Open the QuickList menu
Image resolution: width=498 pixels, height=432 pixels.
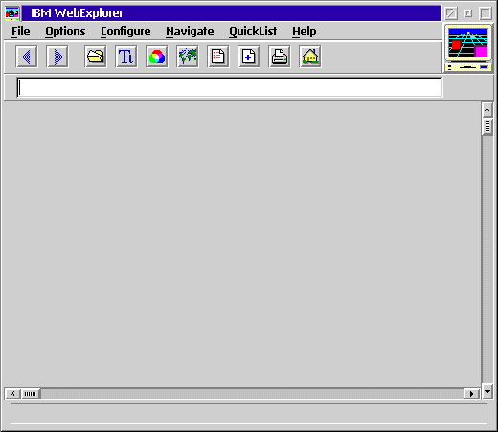click(x=253, y=32)
